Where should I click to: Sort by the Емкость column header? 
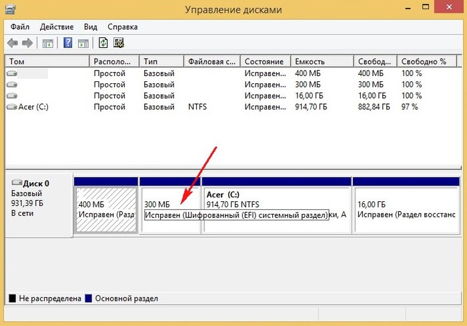pos(322,61)
